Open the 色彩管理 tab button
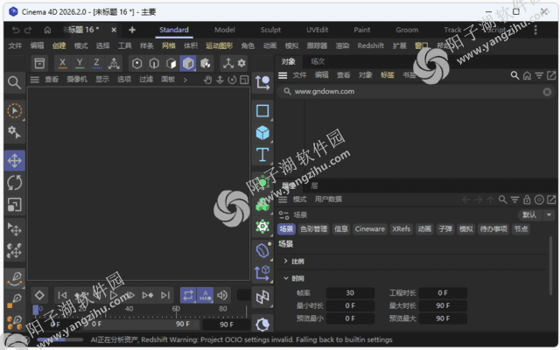 click(x=313, y=229)
